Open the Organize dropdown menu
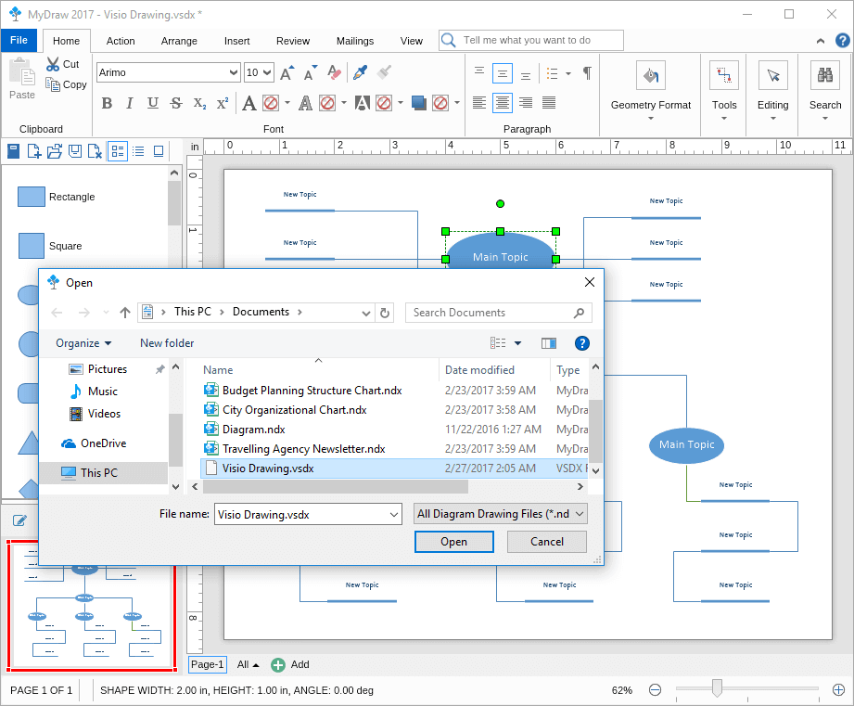This screenshot has width=854, height=706. (83, 343)
